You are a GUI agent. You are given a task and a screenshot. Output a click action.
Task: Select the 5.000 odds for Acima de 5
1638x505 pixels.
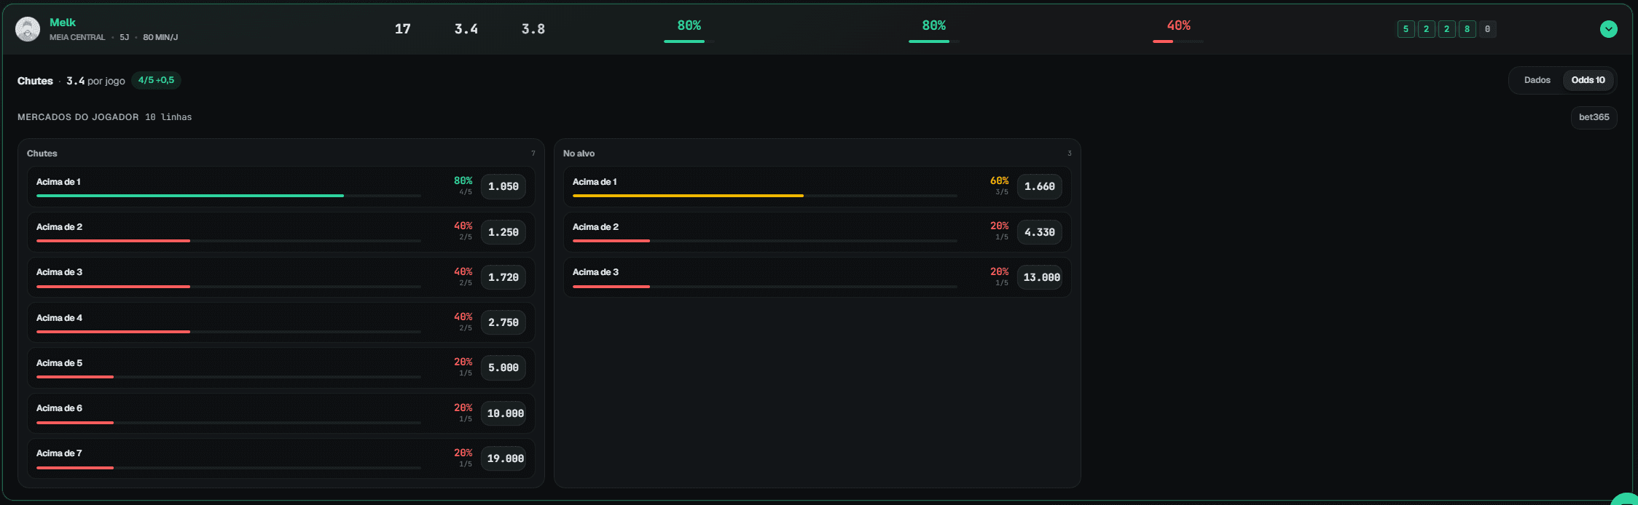click(x=503, y=368)
